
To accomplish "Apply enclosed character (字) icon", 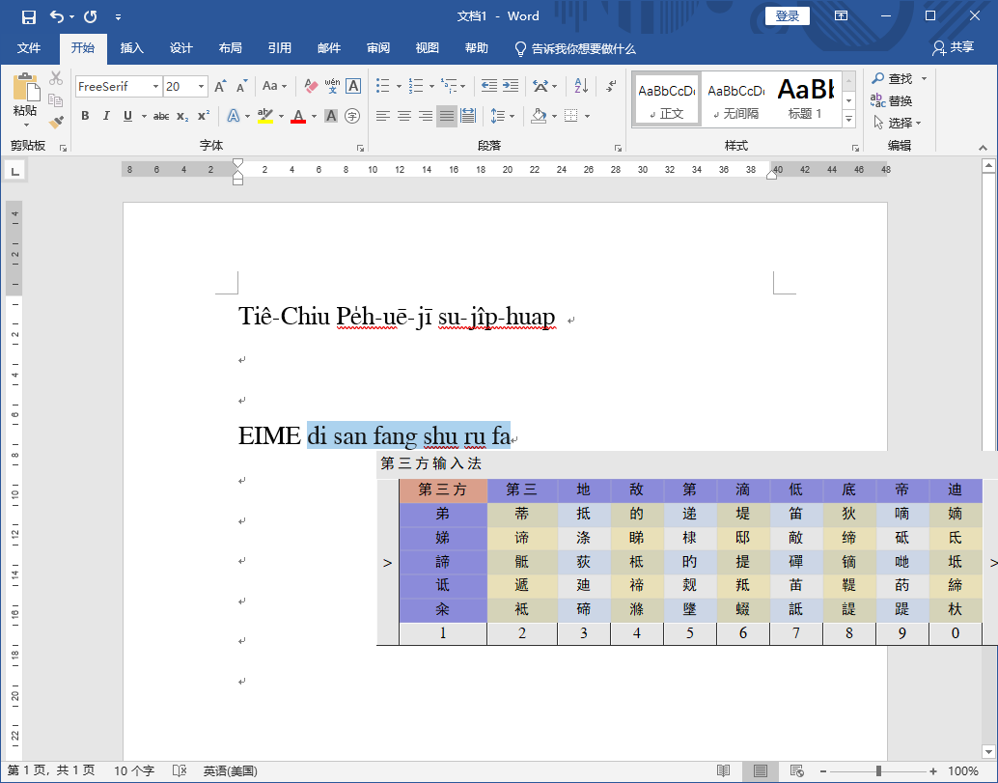I will 352,116.
